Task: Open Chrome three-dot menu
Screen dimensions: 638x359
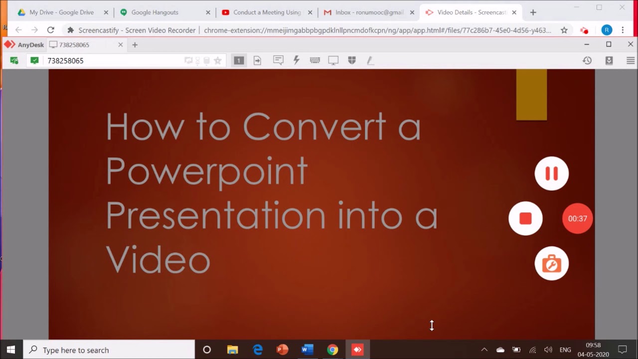Action: tap(623, 30)
